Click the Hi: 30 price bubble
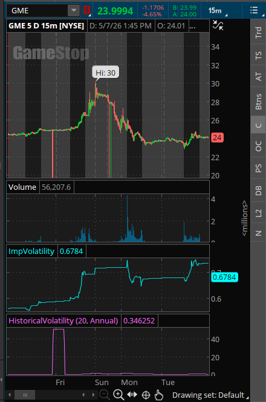This screenshot has width=266, height=402. 105,73
